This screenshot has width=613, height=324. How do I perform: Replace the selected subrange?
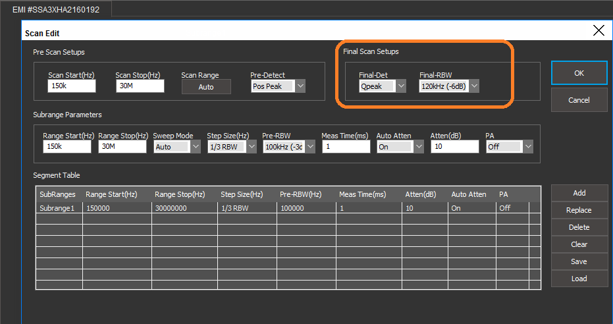click(x=579, y=210)
